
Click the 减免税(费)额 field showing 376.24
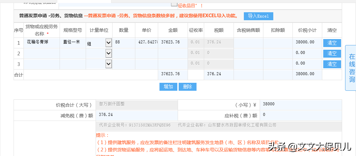tap(137, 115)
